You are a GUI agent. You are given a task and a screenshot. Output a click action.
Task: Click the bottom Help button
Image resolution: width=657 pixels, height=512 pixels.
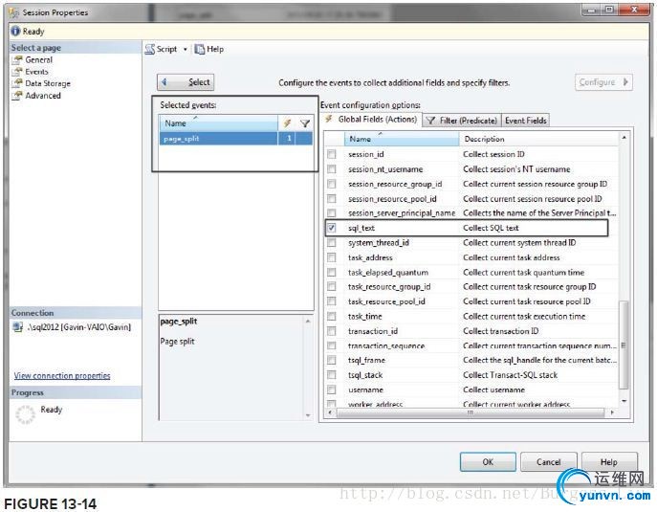(x=609, y=462)
